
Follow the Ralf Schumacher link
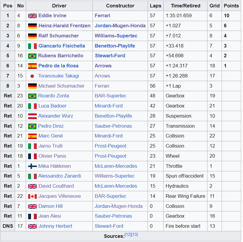[59, 36]
